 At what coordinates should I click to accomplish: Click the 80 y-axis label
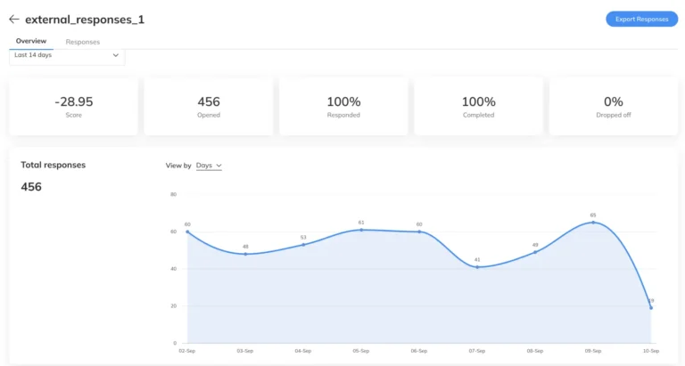pyautogui.click(x=173, y=194)
